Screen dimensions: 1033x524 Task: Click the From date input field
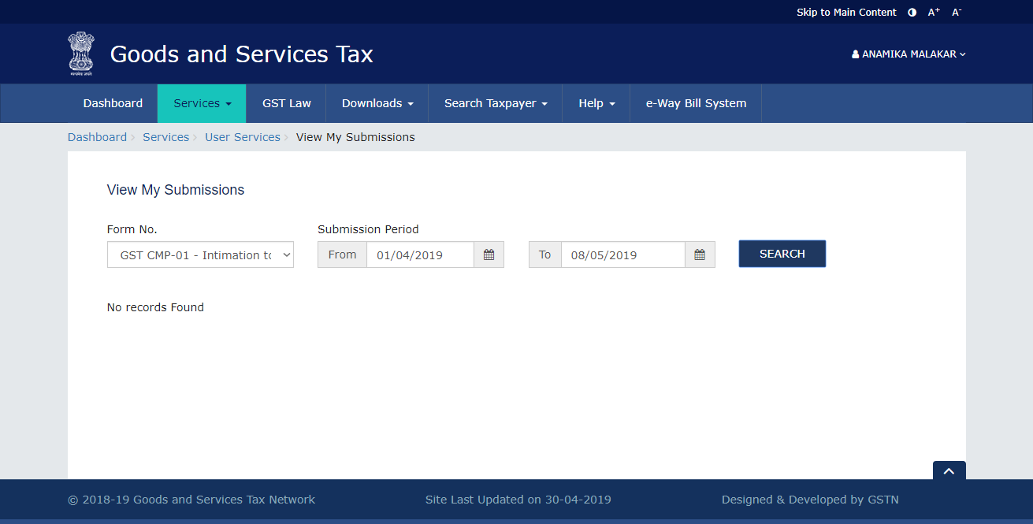(x=420, y=255)
